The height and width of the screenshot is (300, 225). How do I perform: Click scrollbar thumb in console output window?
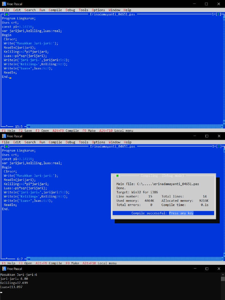(x=223, y=279)
